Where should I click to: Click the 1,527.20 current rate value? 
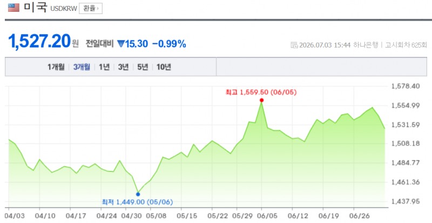pyautogui.click(x=39, y=42)
